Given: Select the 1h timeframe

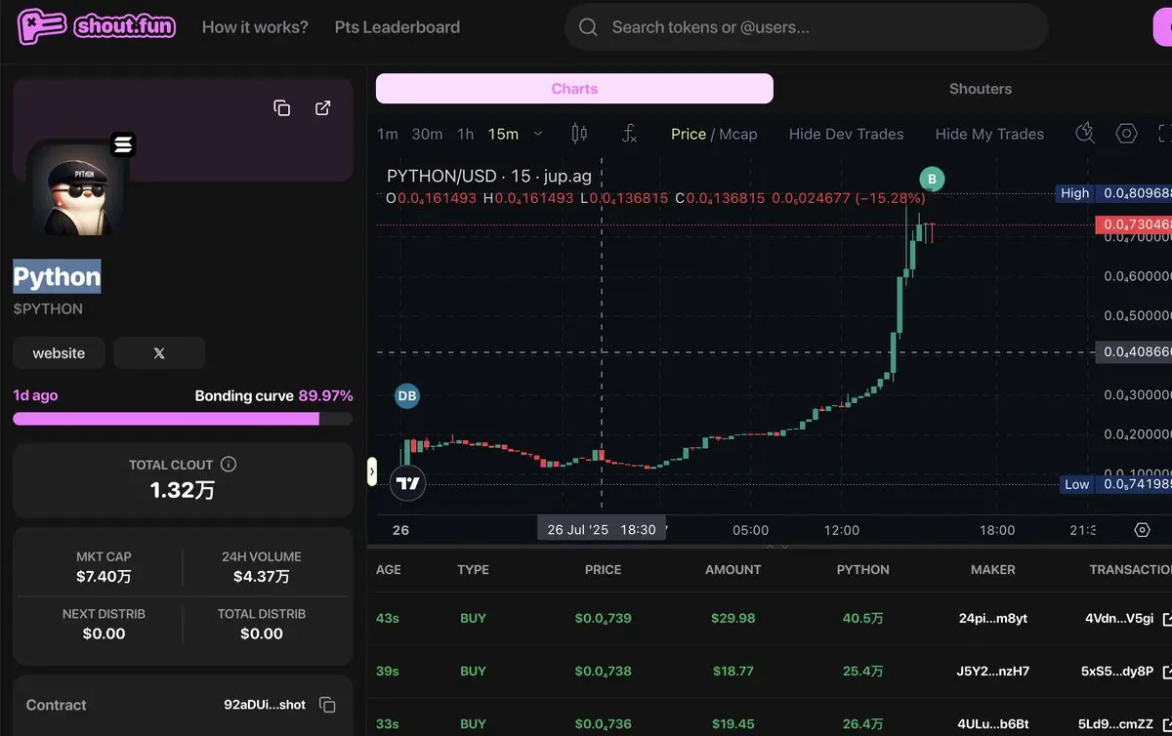Looking at the screenshot, I should coord(466,134).
